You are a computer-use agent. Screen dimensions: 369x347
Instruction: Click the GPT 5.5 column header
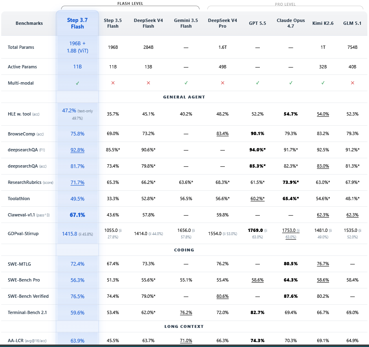pos(257,23)
